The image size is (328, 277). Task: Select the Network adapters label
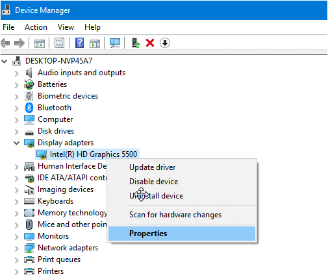pos(68,248)
